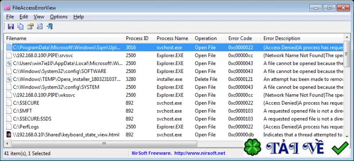Screen dimensions: 354x161
Task: Click the vertical scrollbar thumb
Action: [347, 54]
